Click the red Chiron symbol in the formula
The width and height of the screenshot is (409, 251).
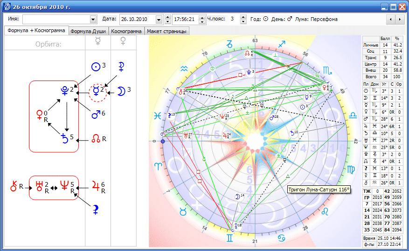click(13, 188)
